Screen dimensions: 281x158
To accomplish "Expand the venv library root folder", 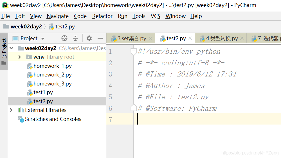I will (19, 57).
